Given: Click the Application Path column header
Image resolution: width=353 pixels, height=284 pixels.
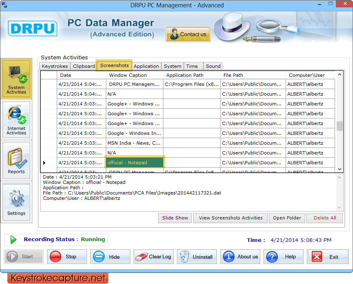Looking at the screenshot, I should point(192,75).
